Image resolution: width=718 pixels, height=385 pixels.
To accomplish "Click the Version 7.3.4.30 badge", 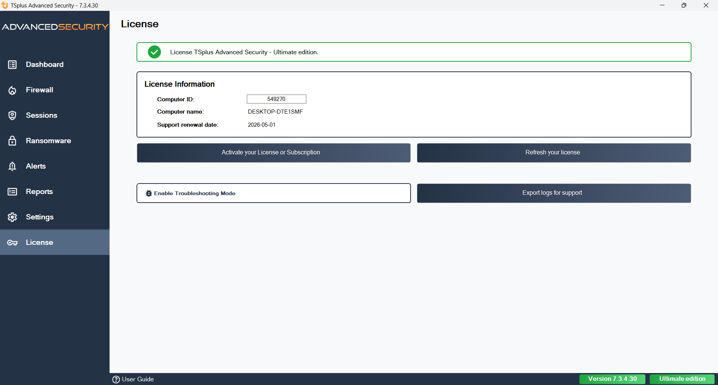I will pos(613,379).
